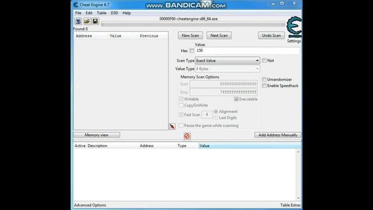
Task: Click the Active column header
Action: 80,146
